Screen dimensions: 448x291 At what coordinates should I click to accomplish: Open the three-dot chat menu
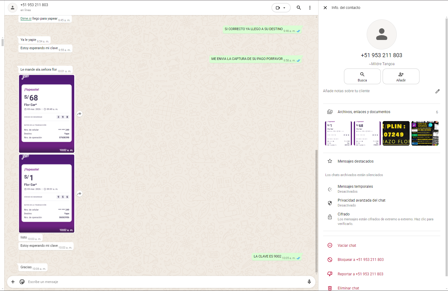coord(310,8)
